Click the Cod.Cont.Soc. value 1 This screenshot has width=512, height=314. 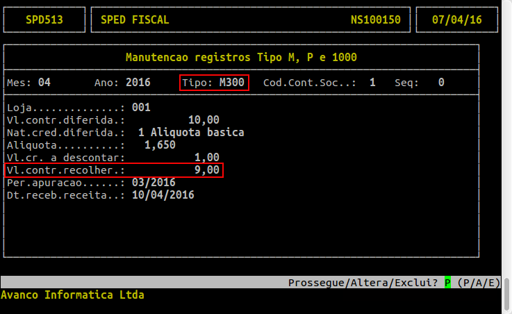pyautogui.click(x=372, y=83)
